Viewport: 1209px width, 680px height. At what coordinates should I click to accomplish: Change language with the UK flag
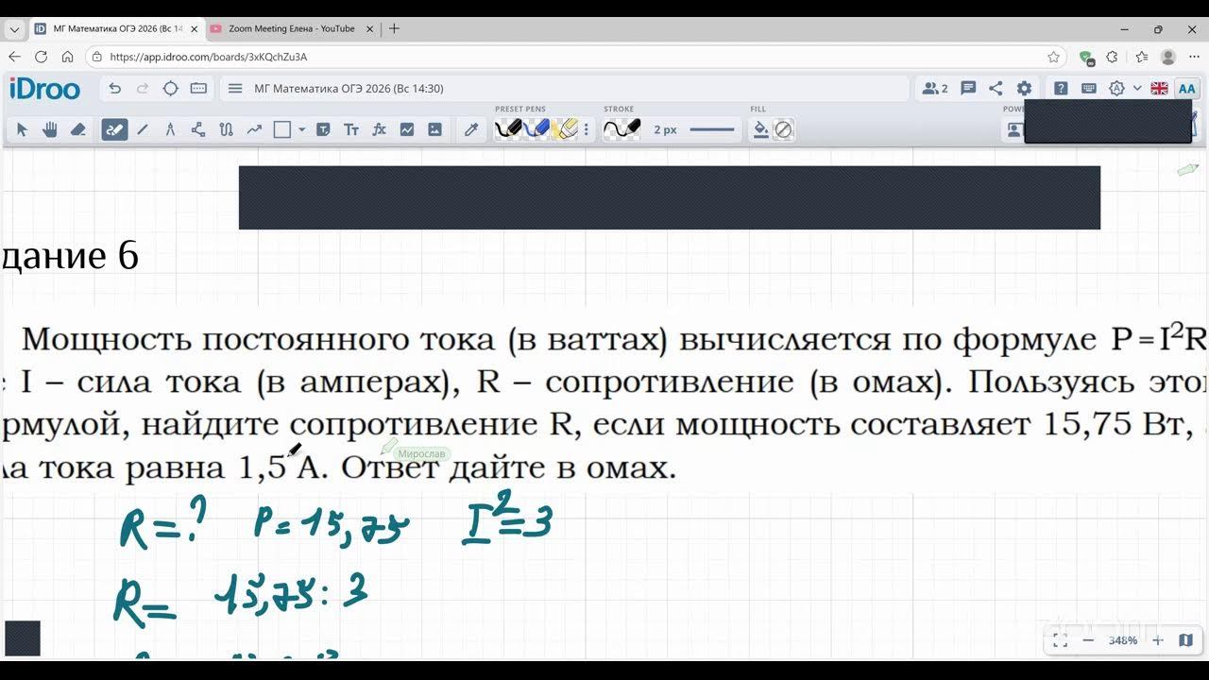(1159, 89)
